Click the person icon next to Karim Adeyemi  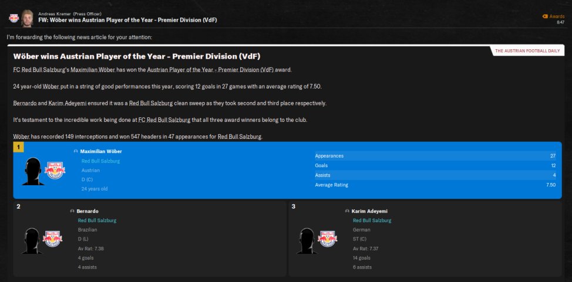coord(347,211)
